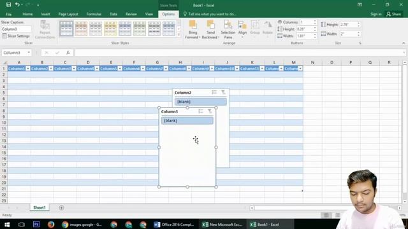Viewport: 408px width, 229px height.
Task: Click Bring Forward icon
Action: 193,24
